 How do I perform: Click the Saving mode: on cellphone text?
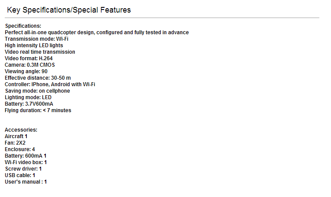pyautogui.click(x=37, y=91)
